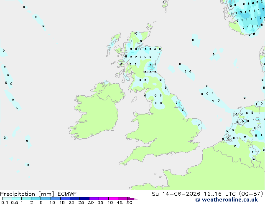This screenshot has width=265, height=204.
Task: Click the 3 mm value over Norway
Action: tap(241, 12)
